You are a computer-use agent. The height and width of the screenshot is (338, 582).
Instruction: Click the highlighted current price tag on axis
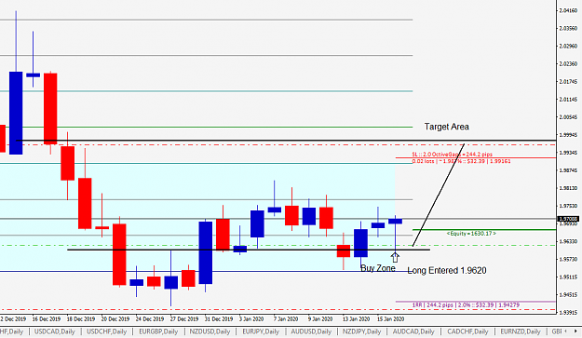click(x=568, y=219)
